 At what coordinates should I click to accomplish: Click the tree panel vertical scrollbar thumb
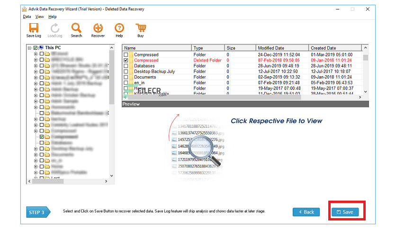pos(112,77)
